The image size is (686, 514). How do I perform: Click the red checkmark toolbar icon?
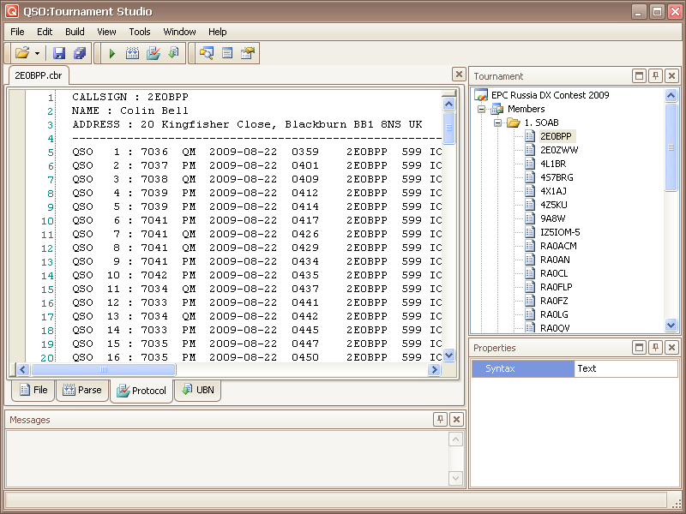153,53
